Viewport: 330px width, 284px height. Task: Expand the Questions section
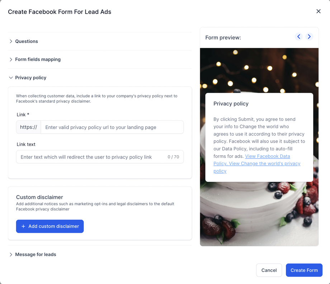click(27, 41)
